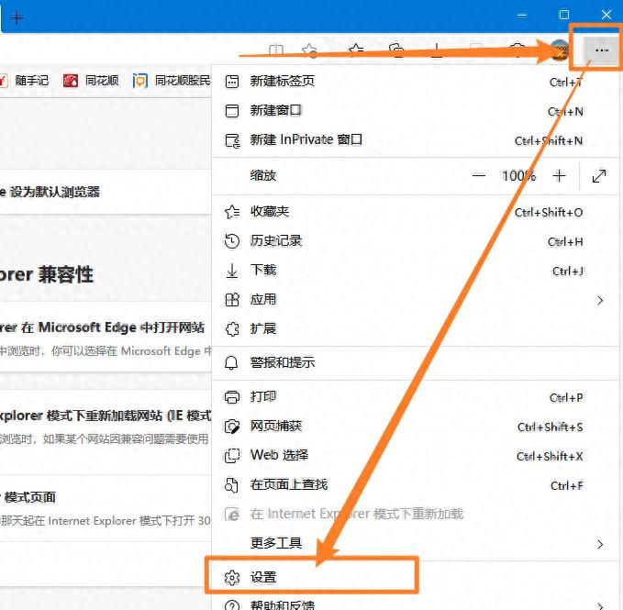Open 同花顺股民 bookmark
This screenshot has width=623, height=610.
[x=172, y=81]
